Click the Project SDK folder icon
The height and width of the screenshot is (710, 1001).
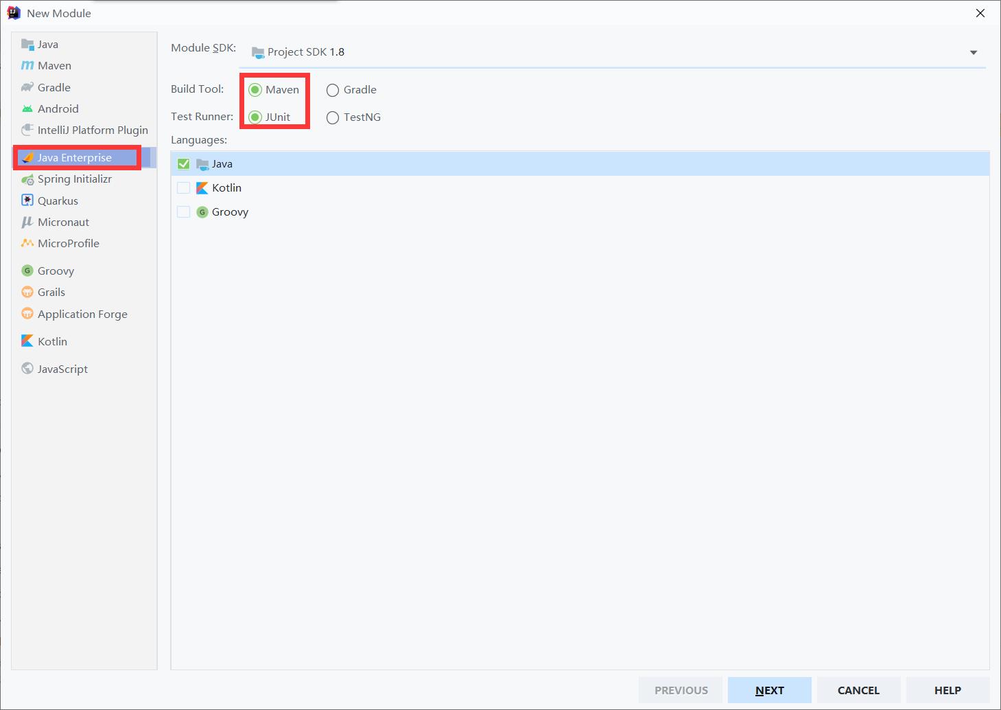point(258,52)
